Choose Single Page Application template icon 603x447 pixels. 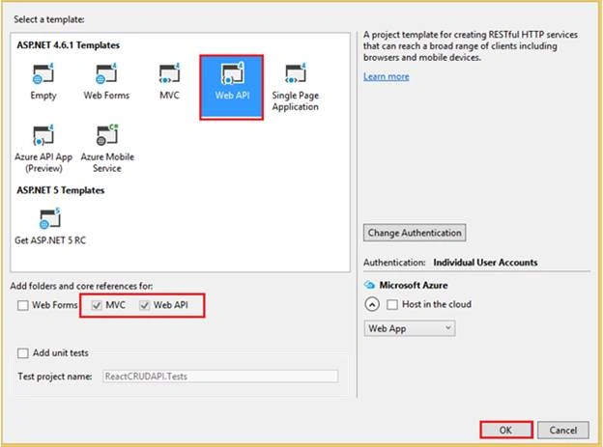pyautogui.click(x=296, y=73)
